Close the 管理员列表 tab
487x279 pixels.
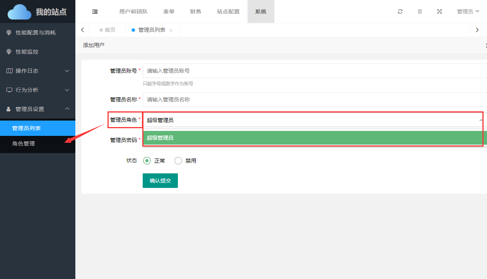pos(171,30)
